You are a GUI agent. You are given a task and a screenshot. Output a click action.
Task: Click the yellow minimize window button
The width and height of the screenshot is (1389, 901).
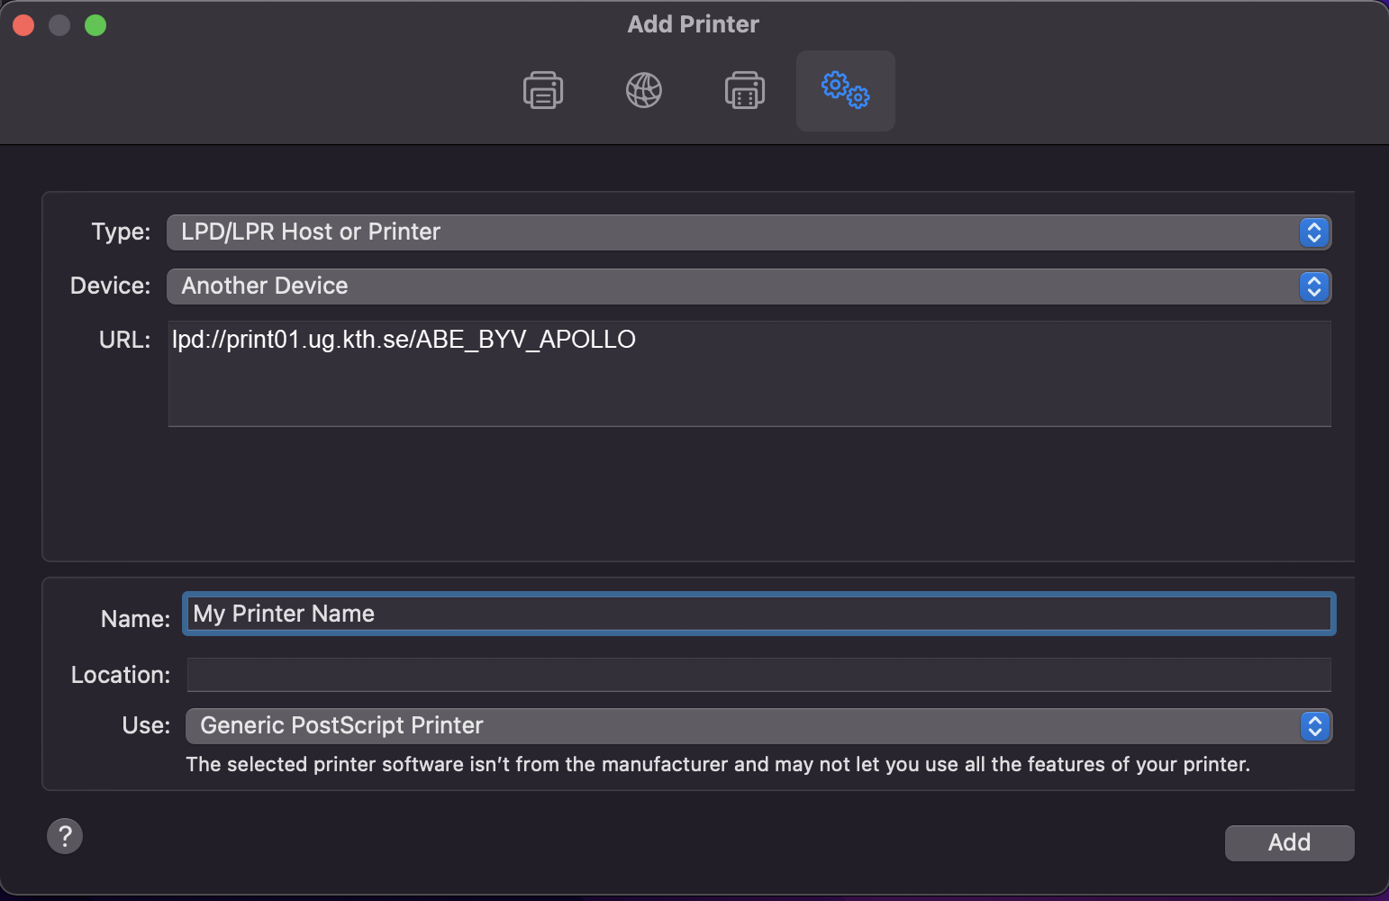pos(59,24)
